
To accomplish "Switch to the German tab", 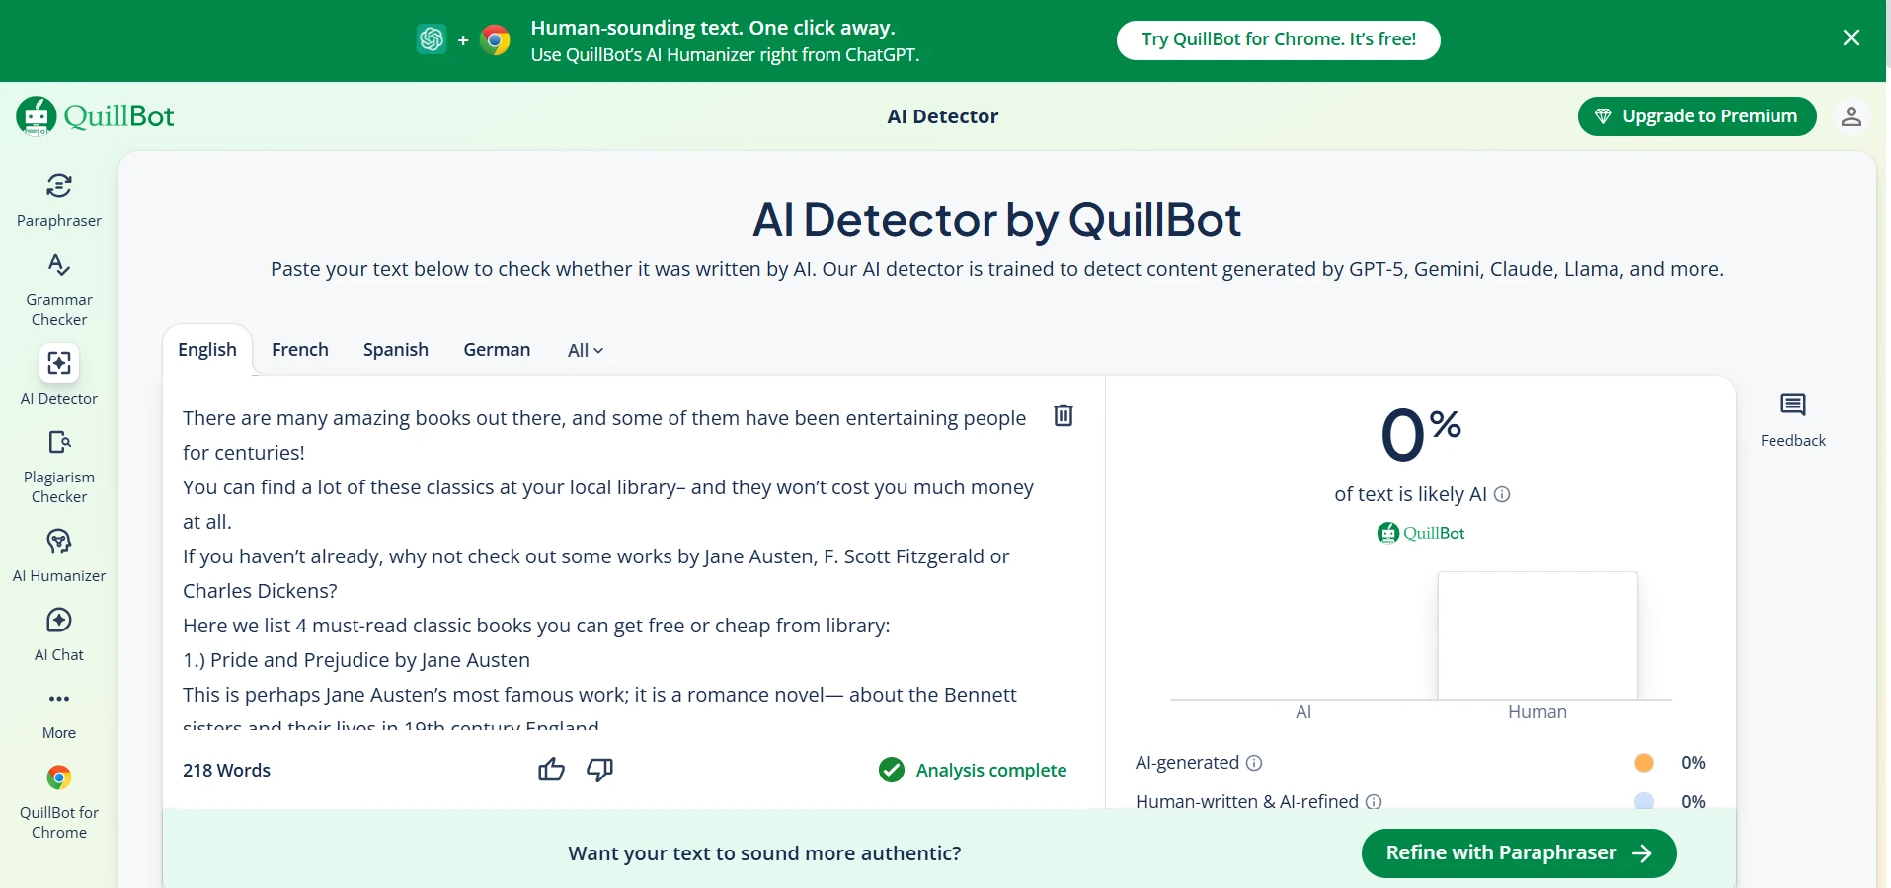I will click(x=497, y=350).
